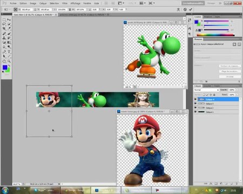
Task: Open the Filtre menu
Action: click(x=65, y=3)
